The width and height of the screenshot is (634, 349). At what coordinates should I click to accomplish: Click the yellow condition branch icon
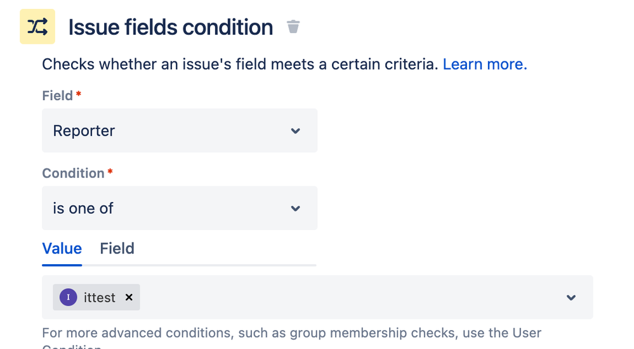tap(37, 27)
